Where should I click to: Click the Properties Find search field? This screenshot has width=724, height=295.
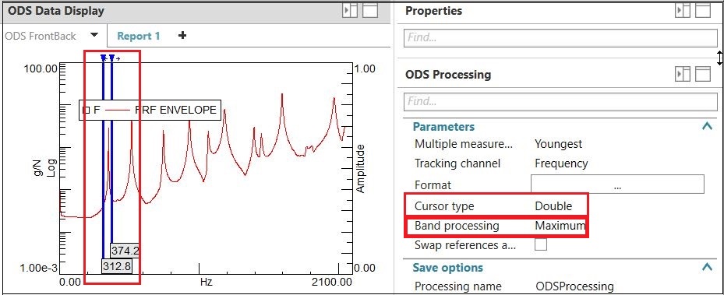pyautogui.click(x=560, y=37)
